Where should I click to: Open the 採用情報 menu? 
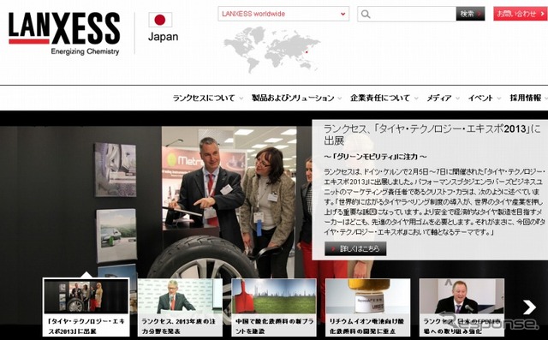tap(525, 98)
